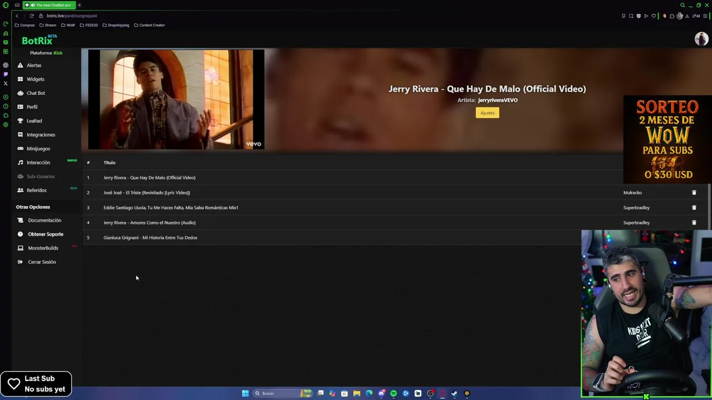
Task: Click the Widgets sidebar icon
Action: pos(21,79)
